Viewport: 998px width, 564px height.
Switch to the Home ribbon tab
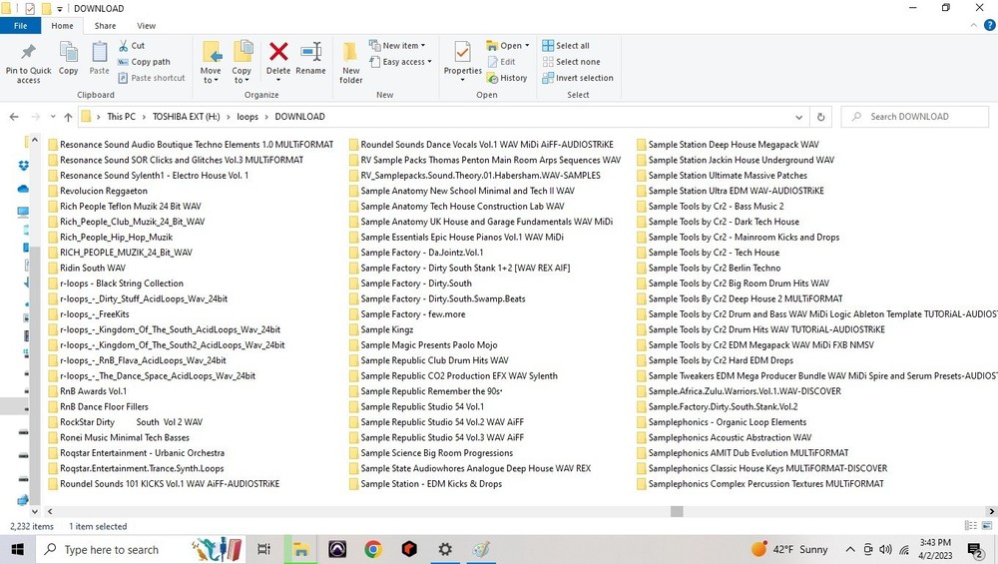coord(62,26)
